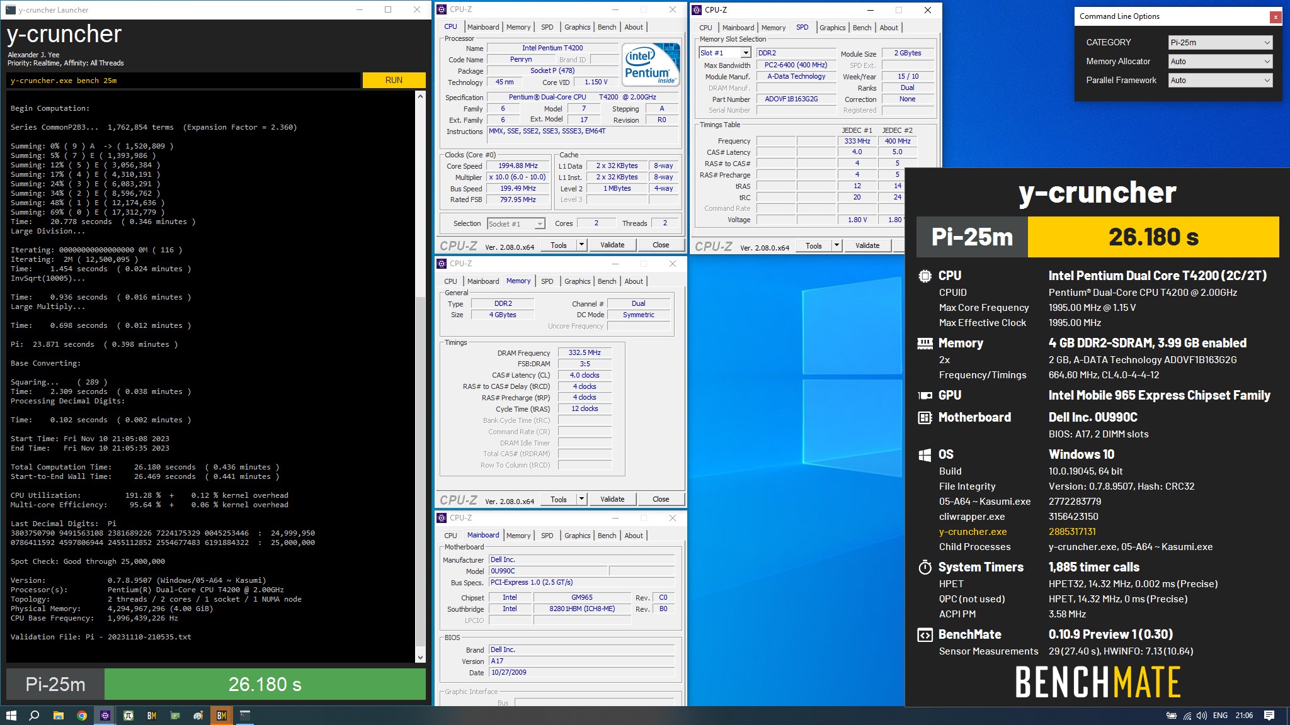Image resolution: width=1290 pixels, height=725 pixels.
Task: Click the System Timers stopwatch icon
Action: pyautogui.click(x=925, y=567)
